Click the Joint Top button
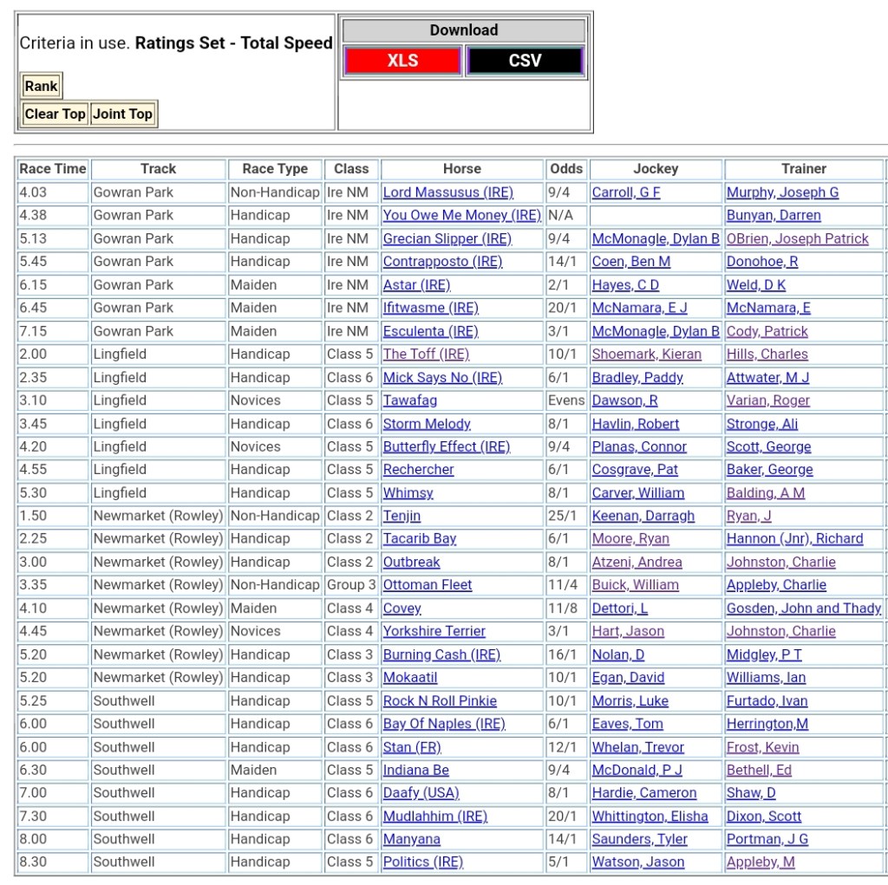The image size is (888, 885). coord(123,114)
